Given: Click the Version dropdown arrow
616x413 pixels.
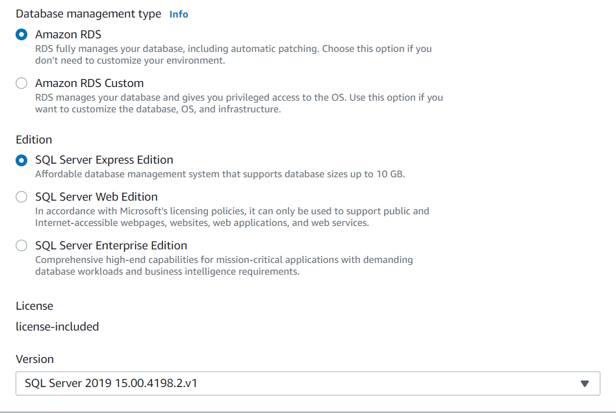Looking at the screenshot, I should pyautogui.click(x=585, y=384).
